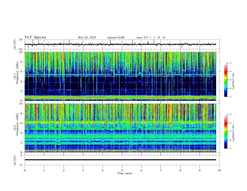The width and height of the screenshot is (247, 191).
Task: Click the ch.2 spectrogram plot area
Action: coord(120,128)
